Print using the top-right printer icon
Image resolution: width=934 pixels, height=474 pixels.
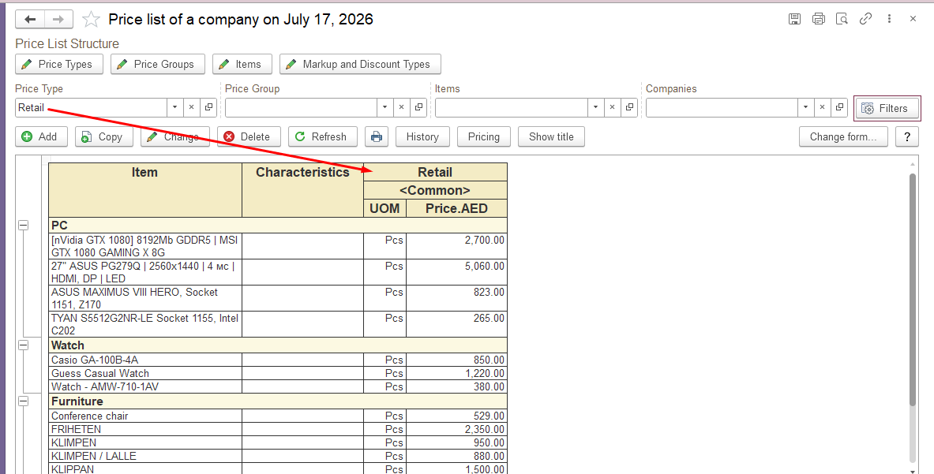[x=819, y=19]
